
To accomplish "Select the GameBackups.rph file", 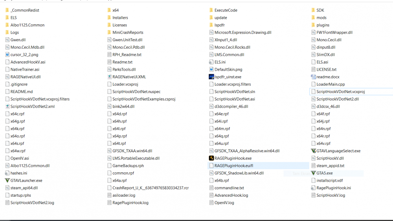I will pyautogui.click(x=128, y=166).
